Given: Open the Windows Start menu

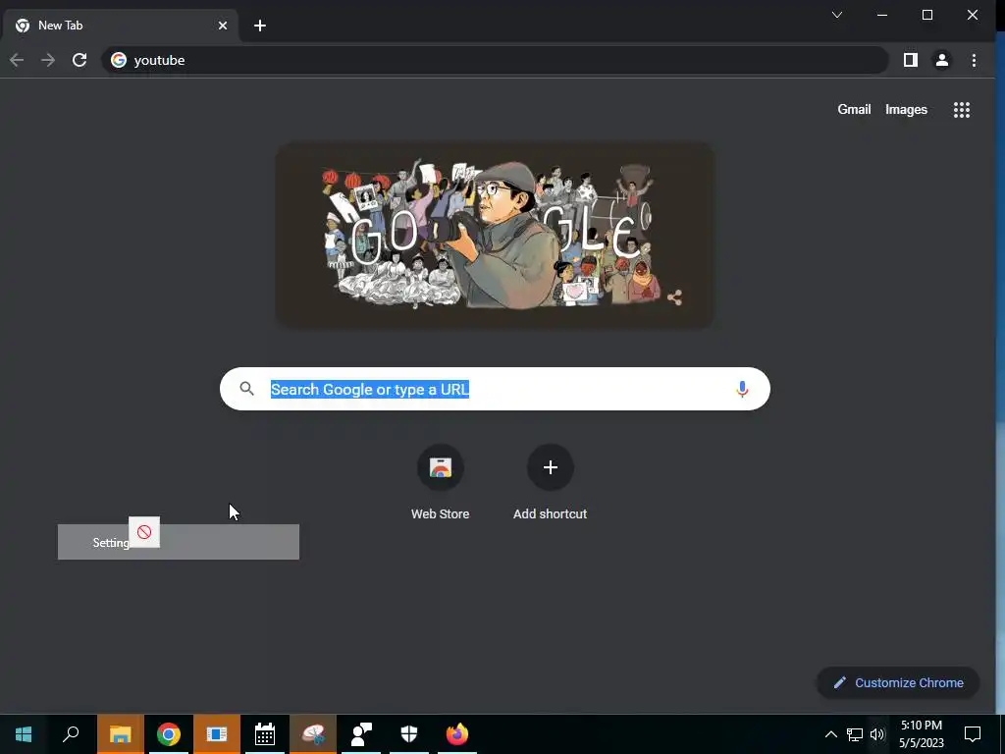Looking at the screenshot, I should click(x=24, y=734).
